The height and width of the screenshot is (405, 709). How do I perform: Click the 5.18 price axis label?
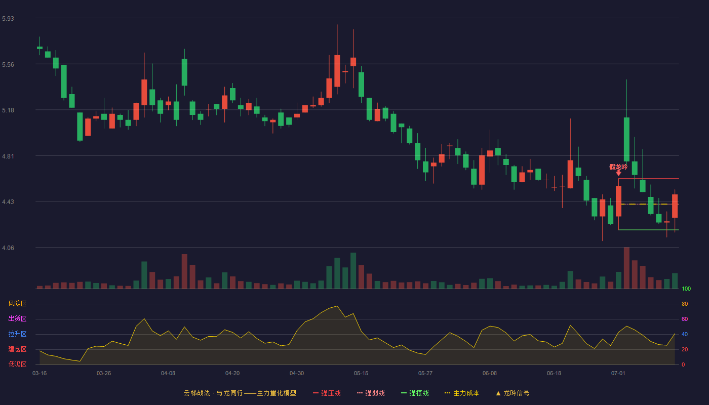(x=8, y=110)
